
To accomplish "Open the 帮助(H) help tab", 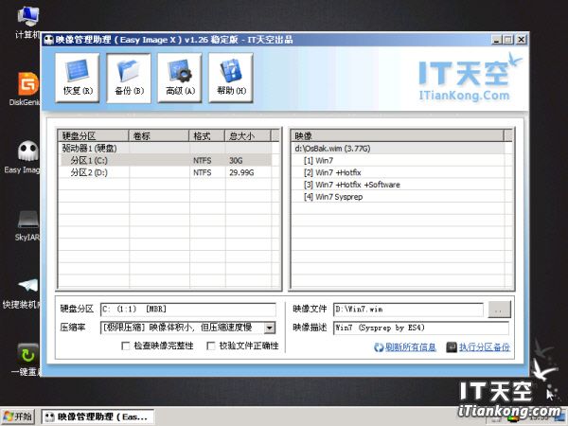I will click(x=231, y=78).
